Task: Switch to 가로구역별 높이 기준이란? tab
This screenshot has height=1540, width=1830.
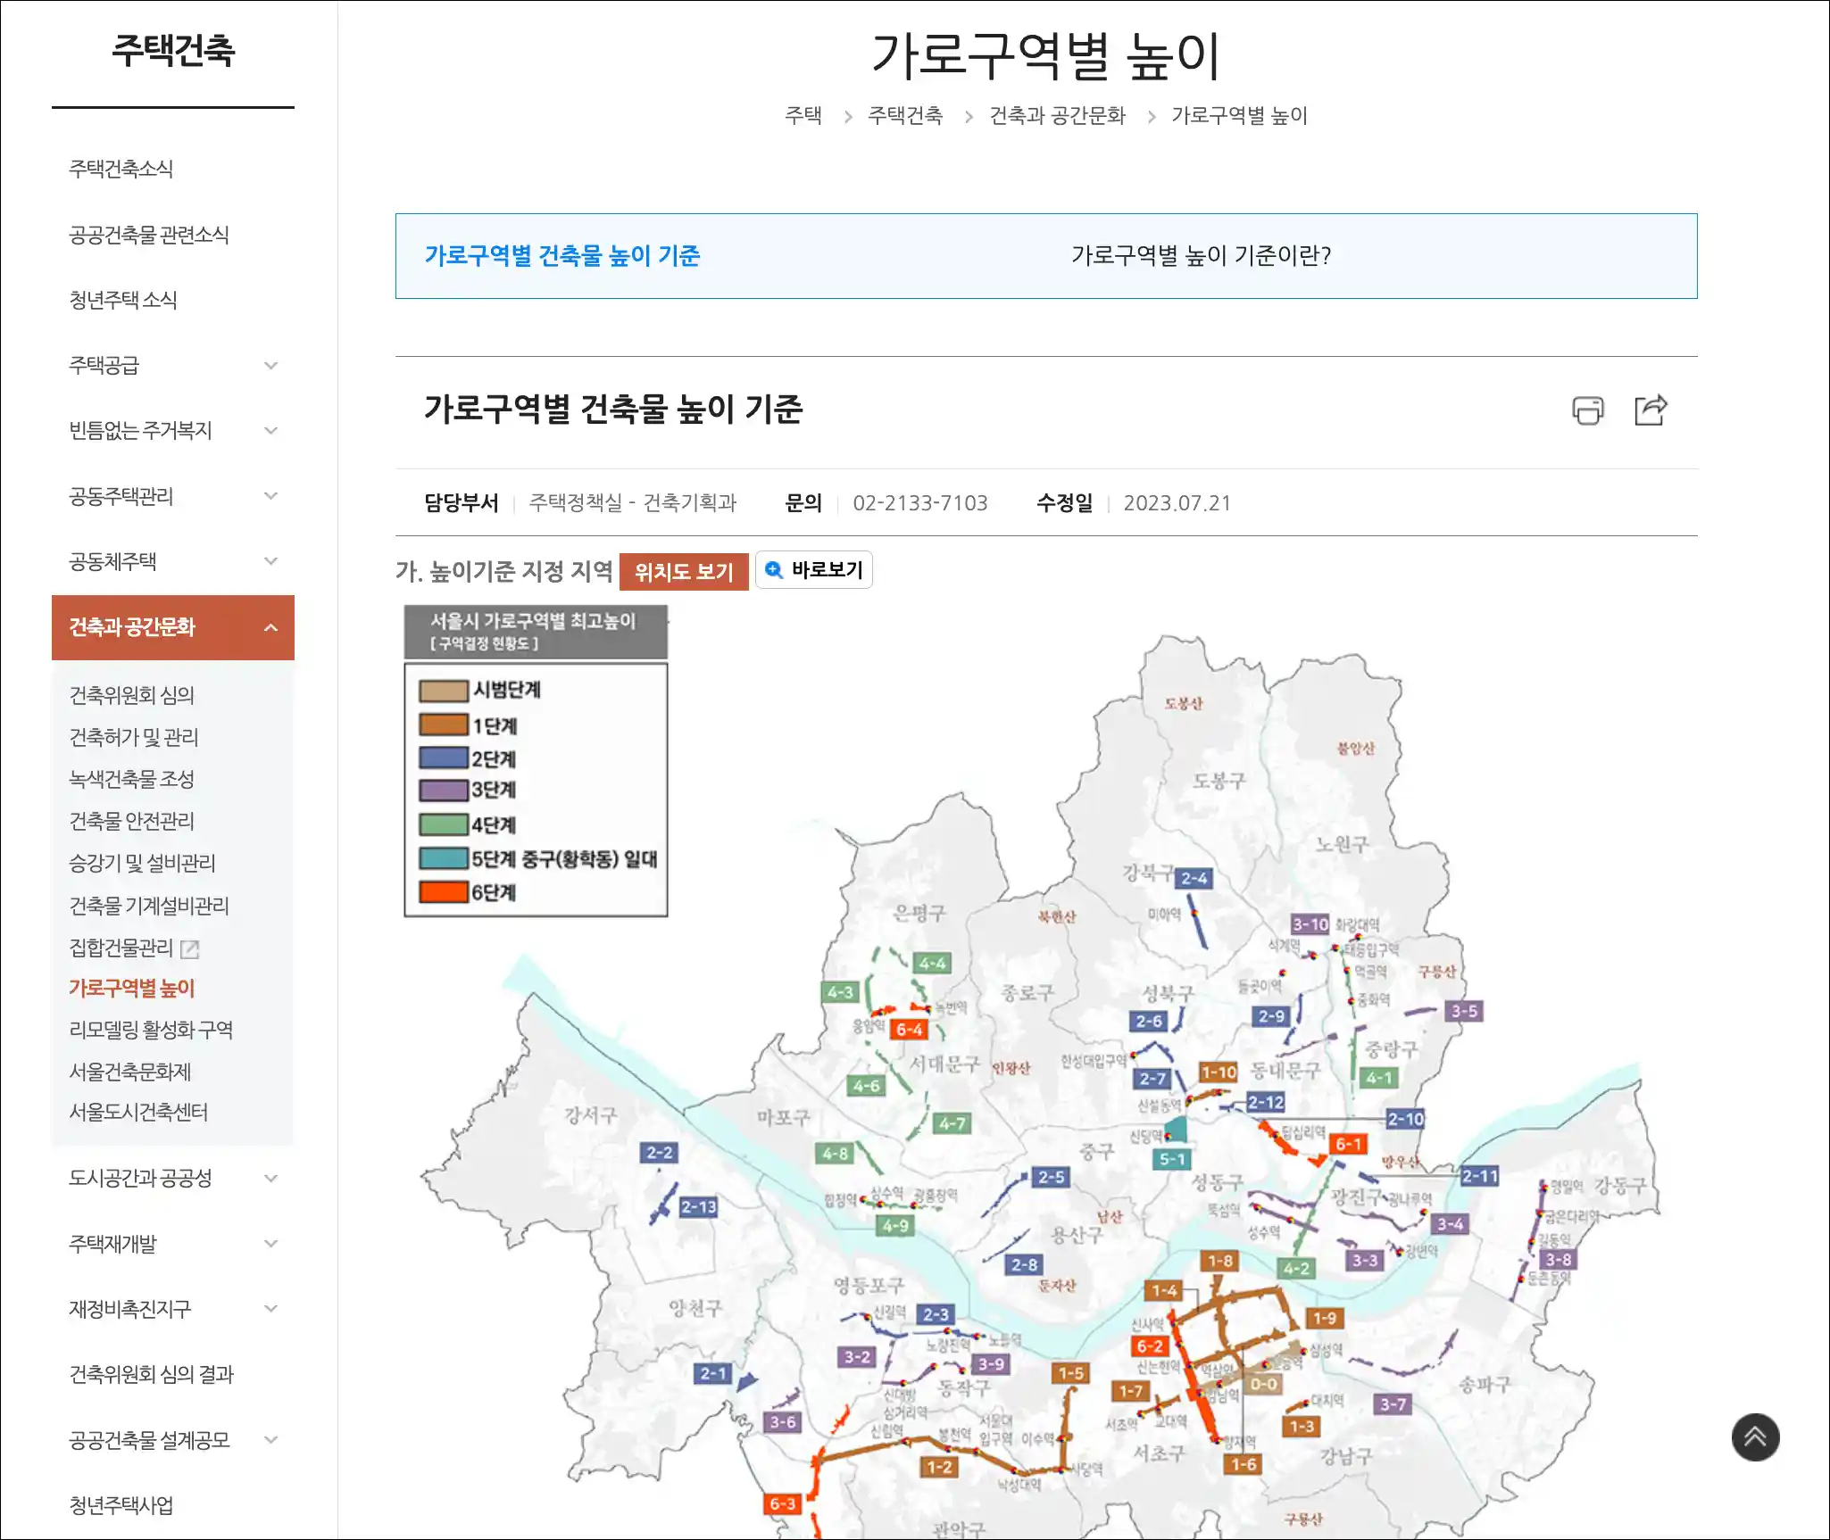Action: pyautogui.click(x=1201, y=256)
